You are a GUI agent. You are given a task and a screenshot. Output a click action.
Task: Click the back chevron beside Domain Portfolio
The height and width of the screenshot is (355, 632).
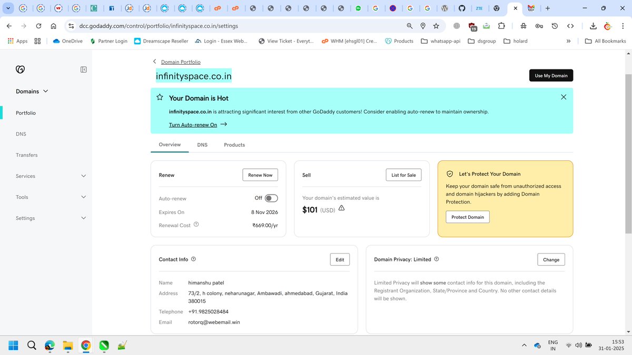coord(154,62)
